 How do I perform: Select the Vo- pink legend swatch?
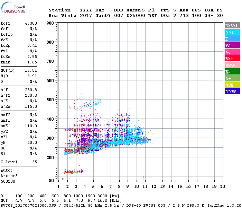[232, 52]
